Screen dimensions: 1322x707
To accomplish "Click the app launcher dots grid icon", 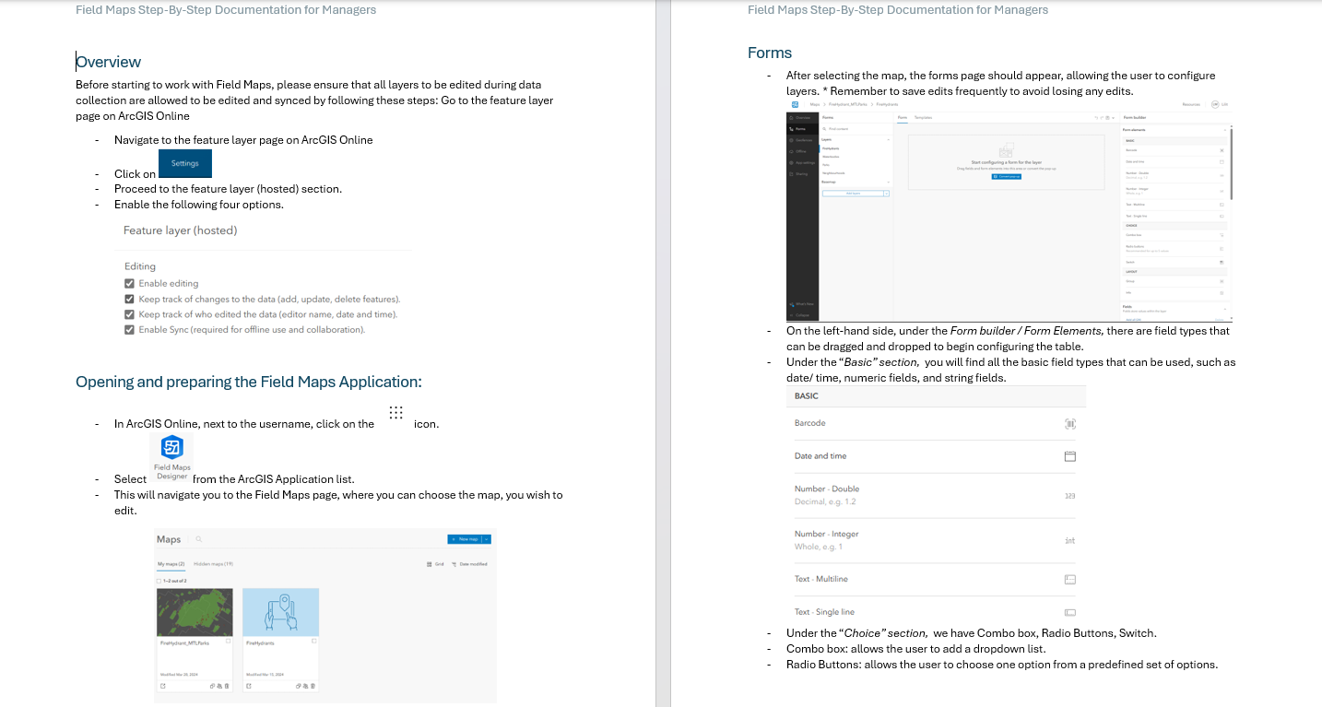I will tap(395, 413).
